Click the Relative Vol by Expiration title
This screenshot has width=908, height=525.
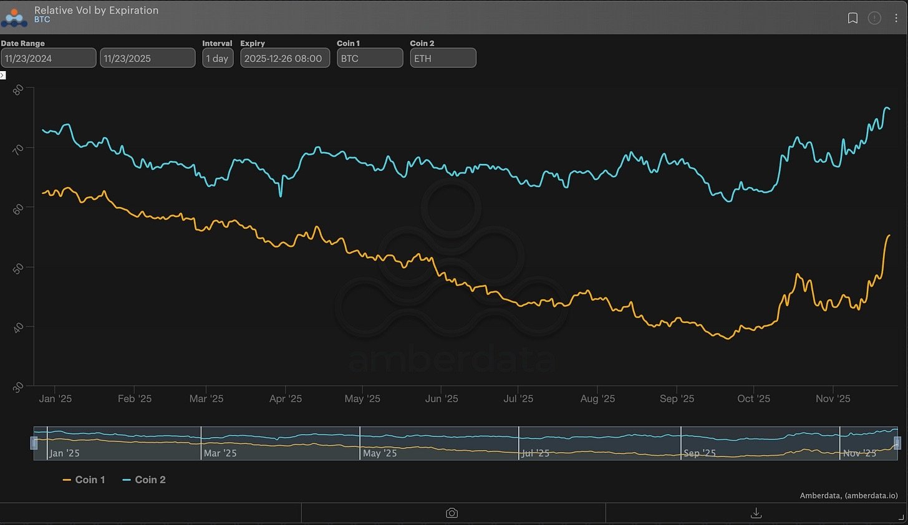[97, 10]
